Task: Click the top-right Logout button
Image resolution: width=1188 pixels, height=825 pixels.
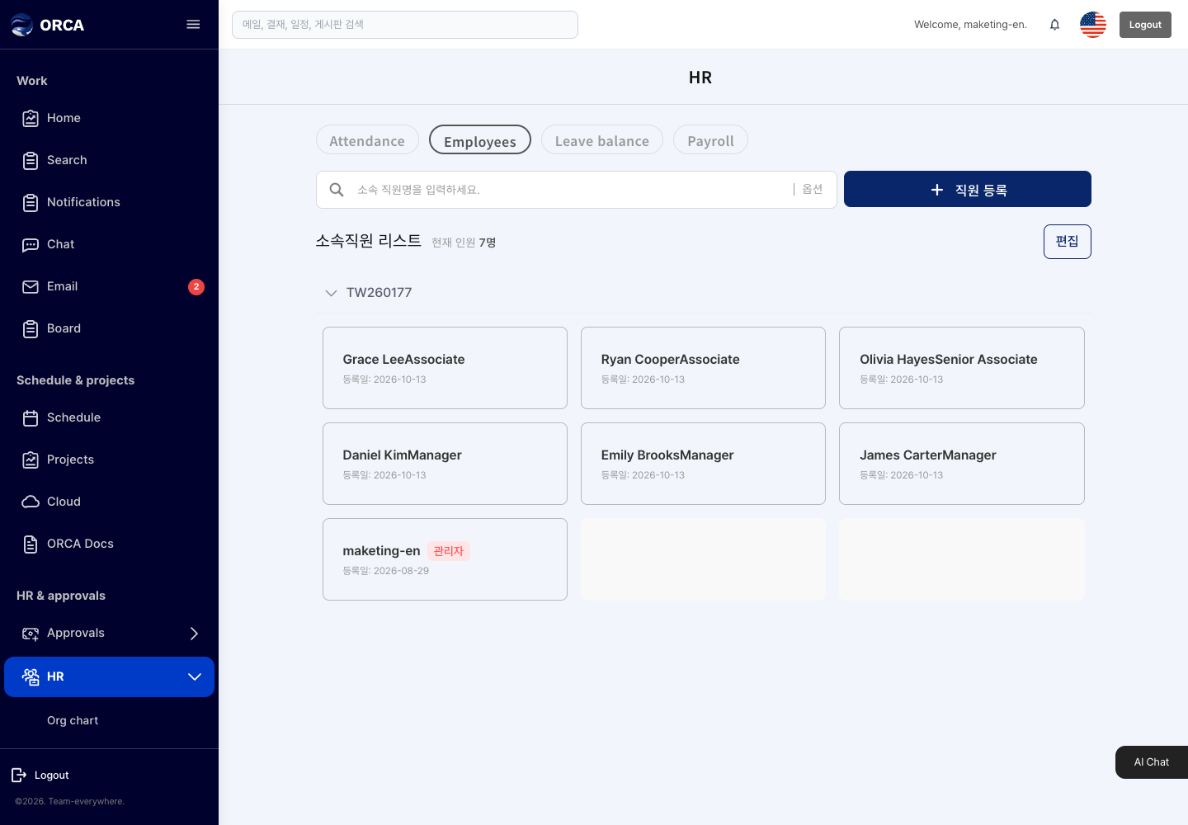Action: coord(1145,25)
